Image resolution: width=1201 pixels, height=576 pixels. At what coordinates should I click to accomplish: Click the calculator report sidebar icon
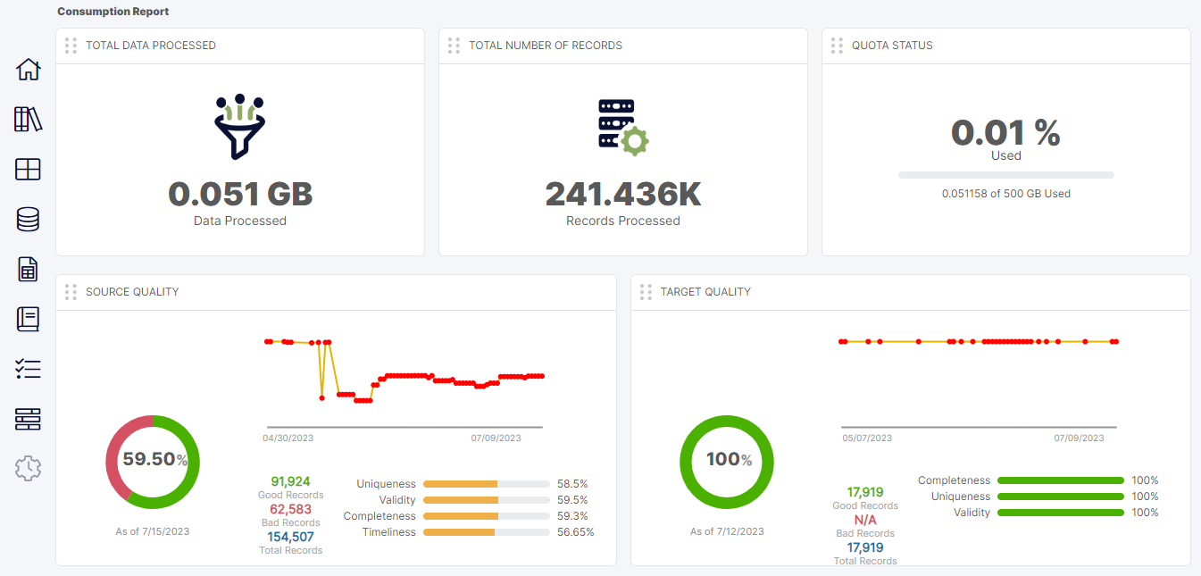pyautogui.click(x=29, y=270)
